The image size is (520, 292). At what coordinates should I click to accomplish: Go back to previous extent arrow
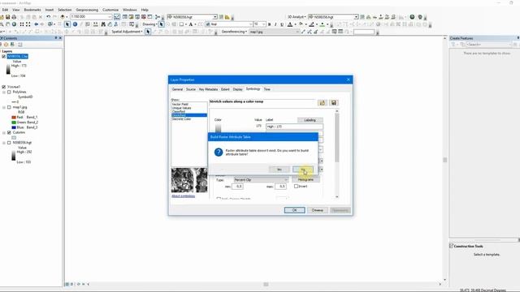point(36,24)
